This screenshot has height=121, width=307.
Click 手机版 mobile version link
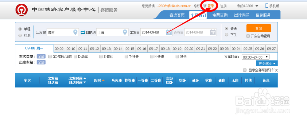coord(274,6)
